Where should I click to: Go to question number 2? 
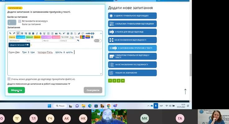(x=114, y=81)
